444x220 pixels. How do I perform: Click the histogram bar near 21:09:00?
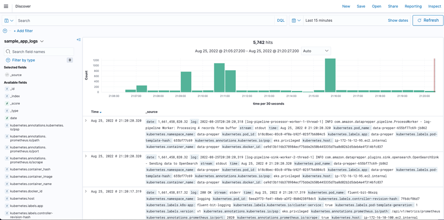[x=186, y=82]
